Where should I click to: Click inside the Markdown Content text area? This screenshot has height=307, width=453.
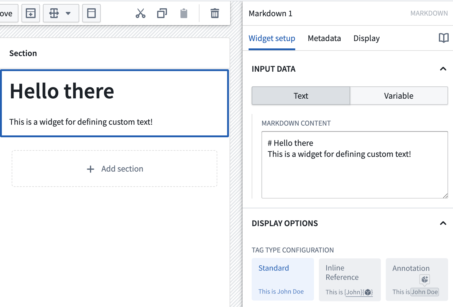click(354, 165)
